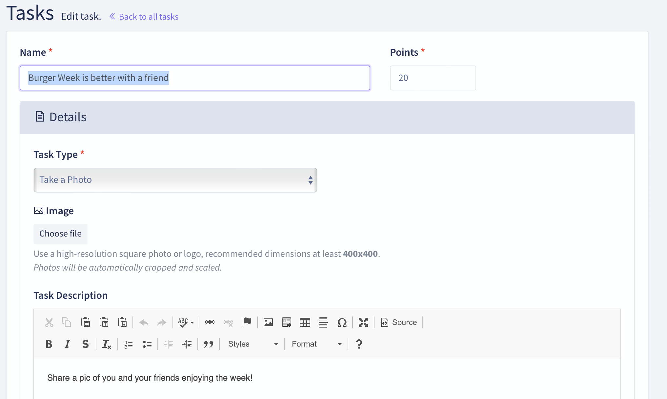
Task: Open the Task Type dropdown
Action: [175, 180]
